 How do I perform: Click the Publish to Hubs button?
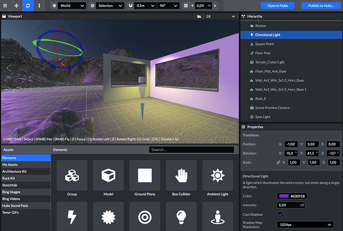click(321, 6)
